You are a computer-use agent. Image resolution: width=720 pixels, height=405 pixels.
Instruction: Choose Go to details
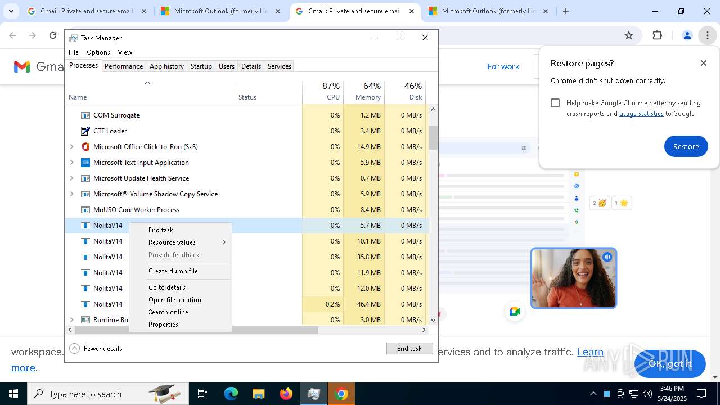(181, 287)
